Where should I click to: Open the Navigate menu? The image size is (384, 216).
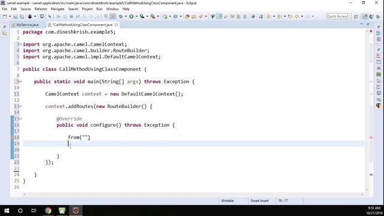pyautogui.click(x=58, y=9)
